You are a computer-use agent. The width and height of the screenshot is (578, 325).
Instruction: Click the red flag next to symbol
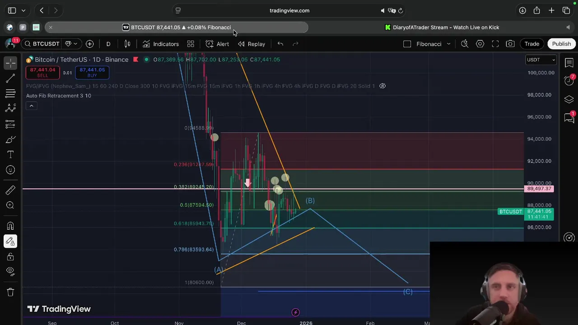click(x=135, y=60)
